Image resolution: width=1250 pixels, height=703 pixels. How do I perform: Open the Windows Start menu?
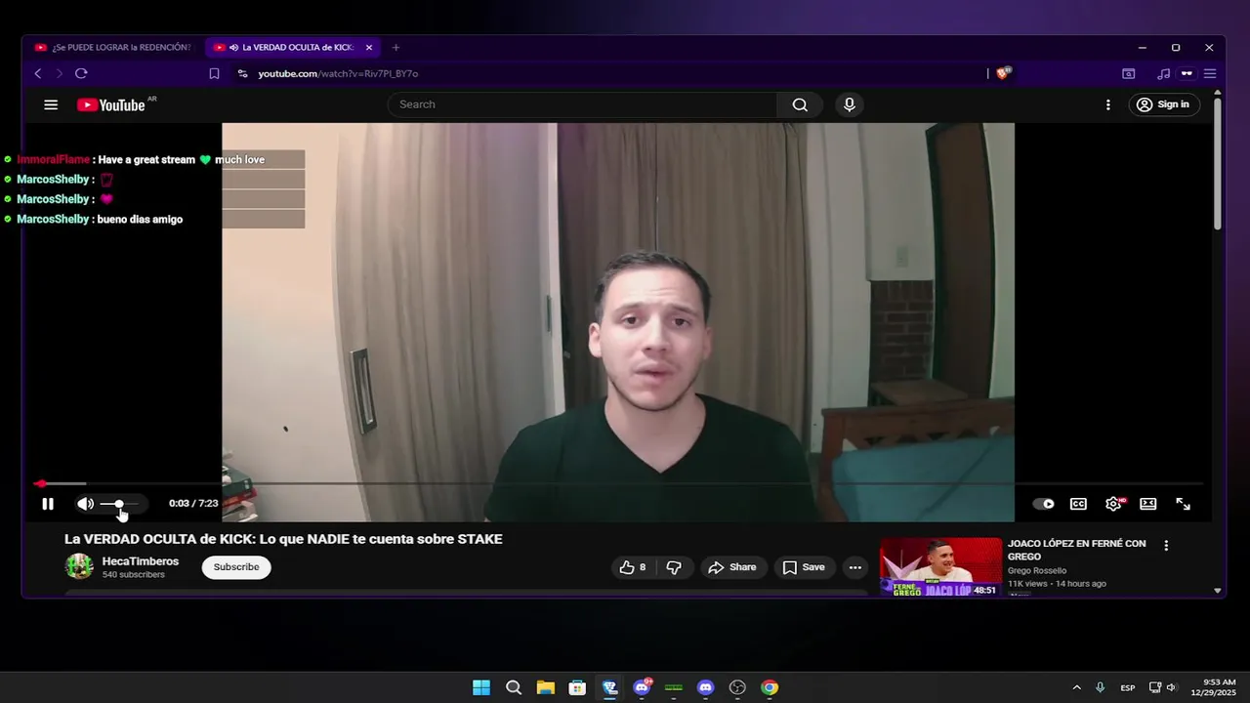(x=481, y=687)
